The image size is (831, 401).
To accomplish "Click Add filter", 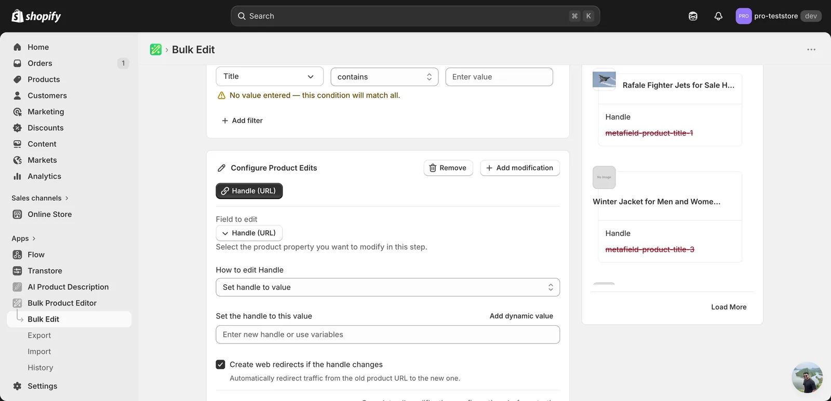I will [x=242, y=120].
